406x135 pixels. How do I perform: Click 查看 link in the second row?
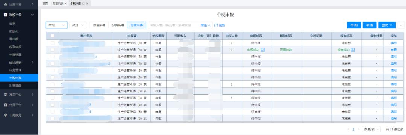click(393, 50)
